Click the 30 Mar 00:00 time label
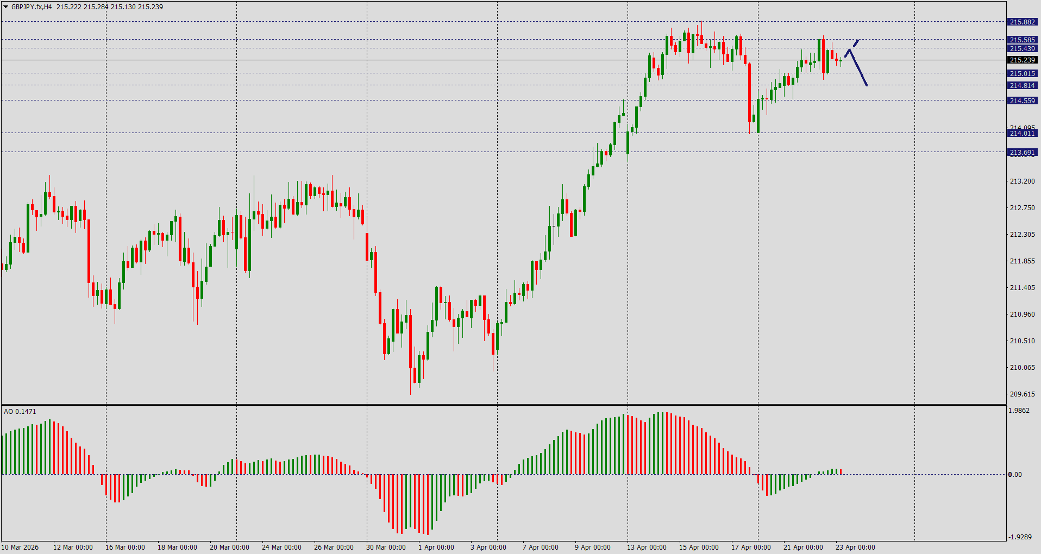Viewport: 1041px width, 554px height. (x=386, y=547)
